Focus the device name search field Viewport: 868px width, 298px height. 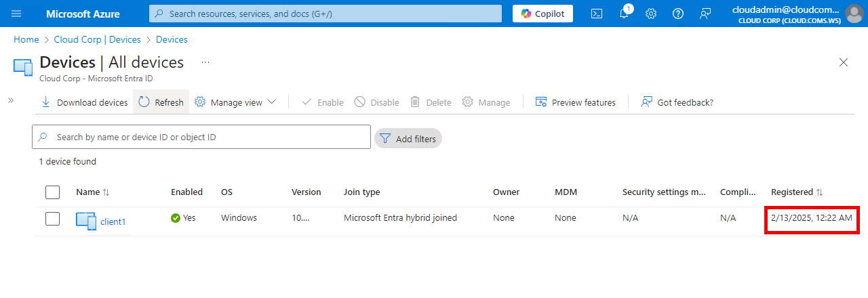tap(201, 137)
